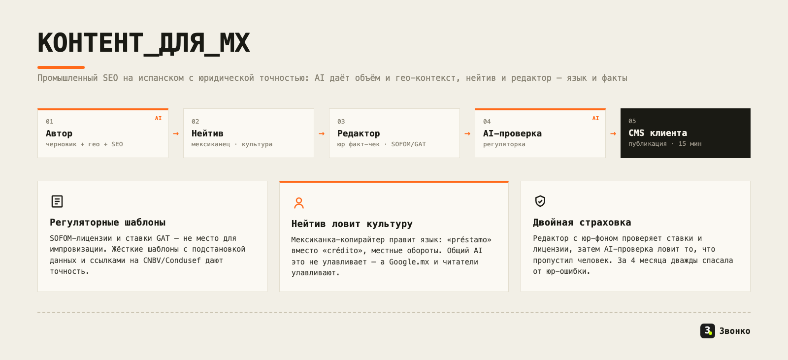Click the step number 05
The width and height of the screenshot is (788, 360).
(632, 121)
